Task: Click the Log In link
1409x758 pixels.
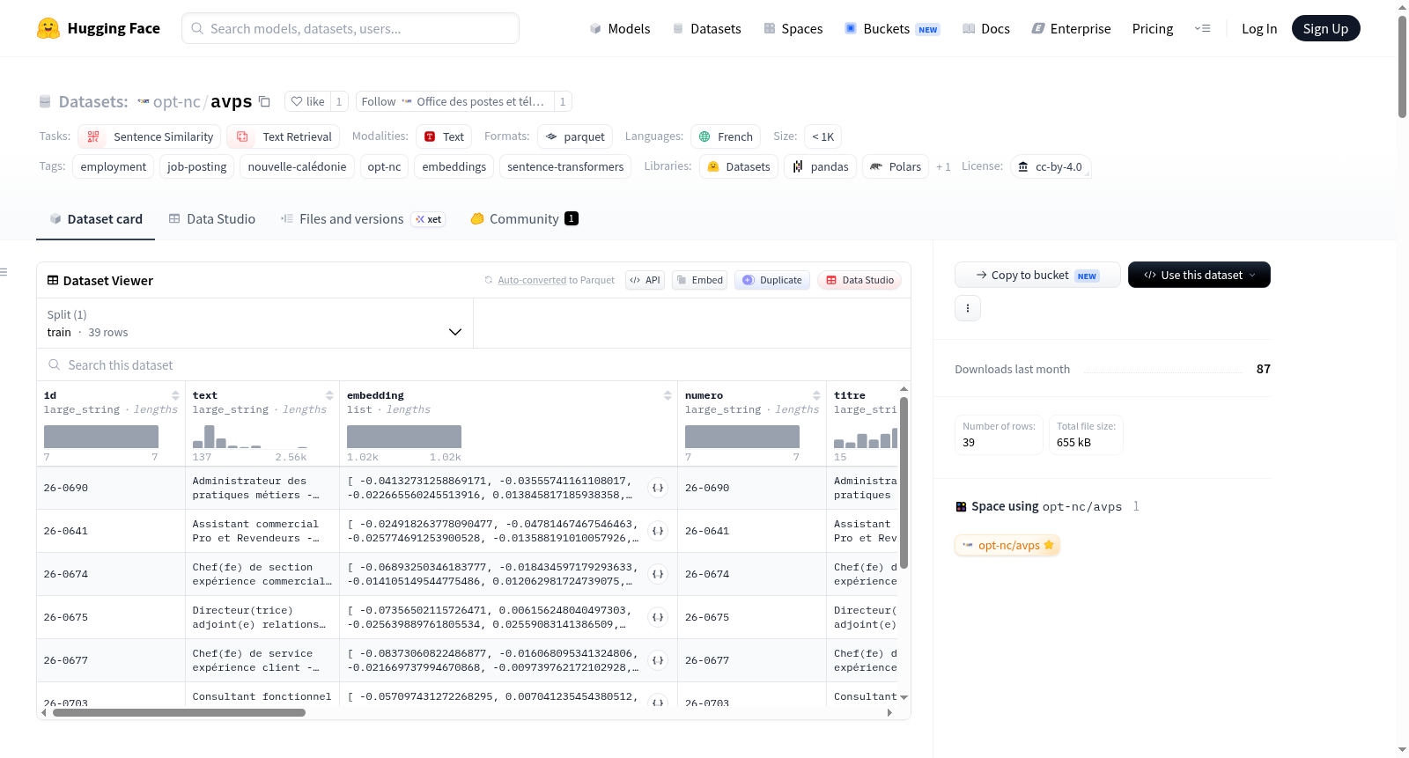Action: coord(1259,28)
